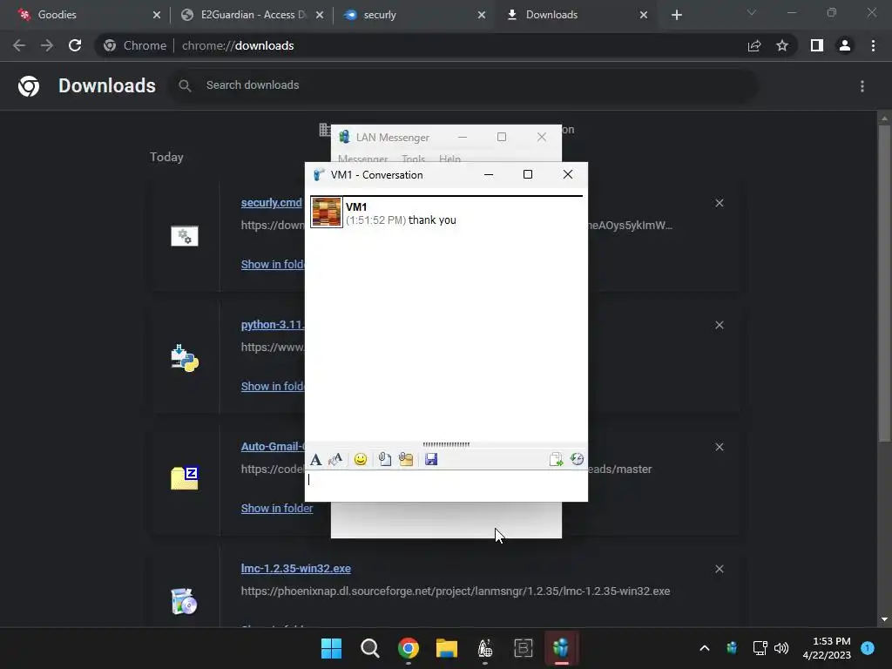
Task: Click the file transfers icon in conversation
Action: [556, 459]
